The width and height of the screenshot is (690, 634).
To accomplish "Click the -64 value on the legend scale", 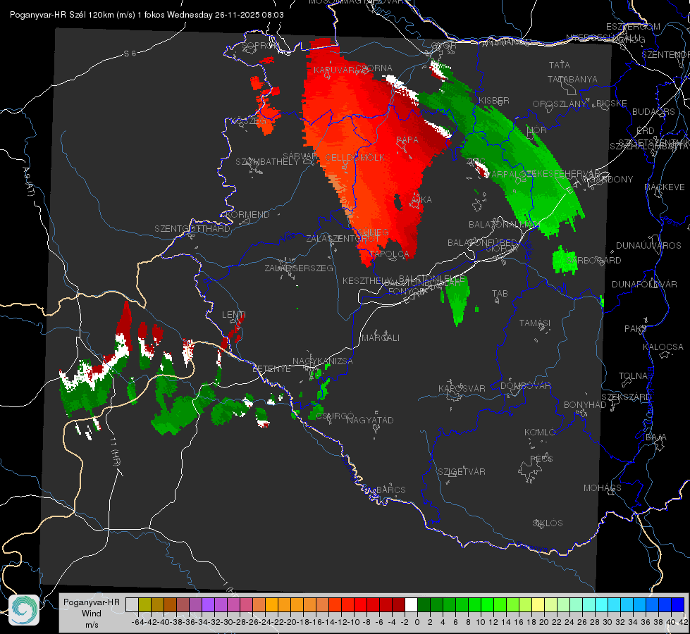I will [137, 622].
